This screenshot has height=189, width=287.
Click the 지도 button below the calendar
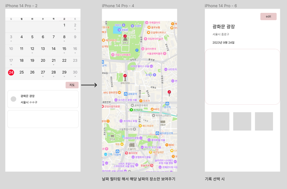72,85
